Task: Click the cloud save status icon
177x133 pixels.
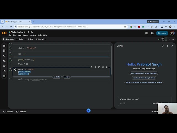Action: [32, 32]
